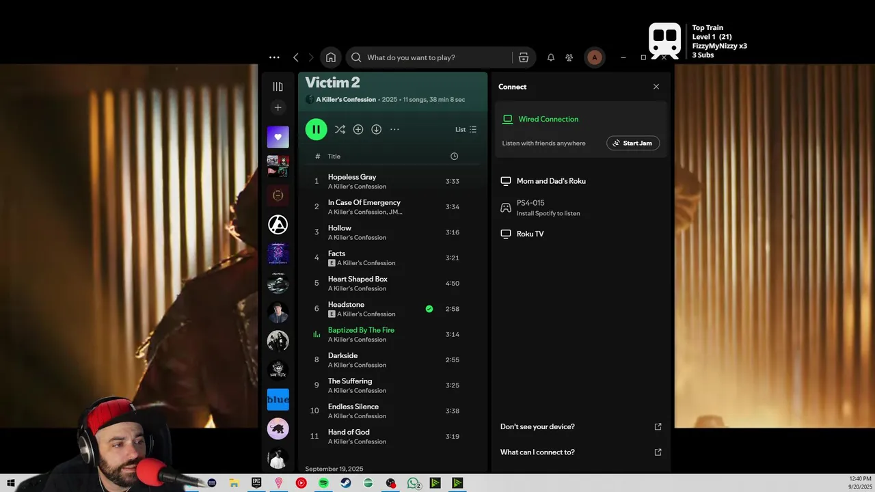Image resolution: width=875 pixels, height=492 pixels.
Task: Add the Victim 2 album to Your Library
Action: click(358, 129)
